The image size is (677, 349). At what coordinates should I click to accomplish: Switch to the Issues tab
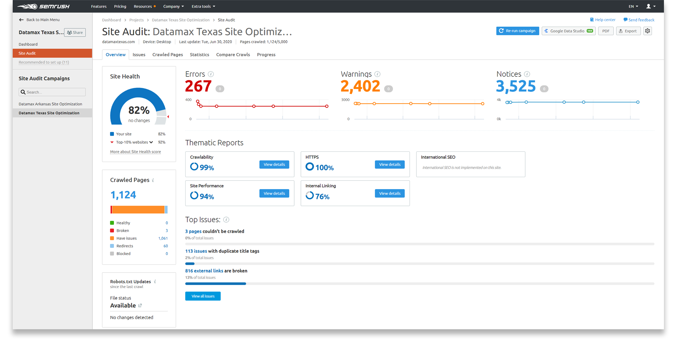click(139, 55)
